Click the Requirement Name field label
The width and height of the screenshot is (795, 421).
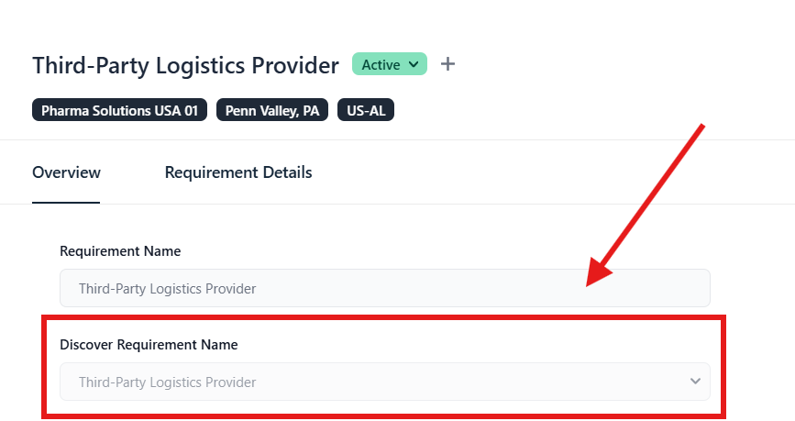[120, 250]
